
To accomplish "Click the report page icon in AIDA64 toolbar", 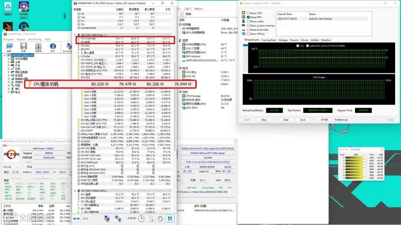I will [182, 14].
